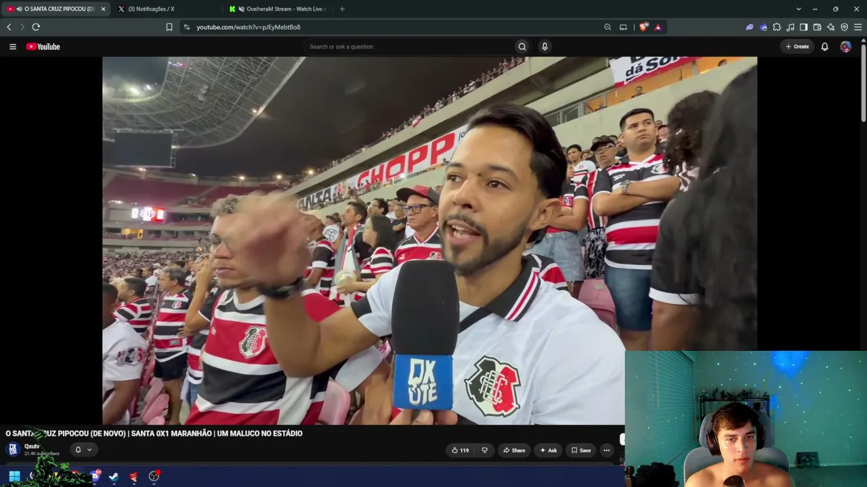Open the YouTube guide hamburger menu
Viewport: 867px width, 487px height.
click(x=12, y=47)
